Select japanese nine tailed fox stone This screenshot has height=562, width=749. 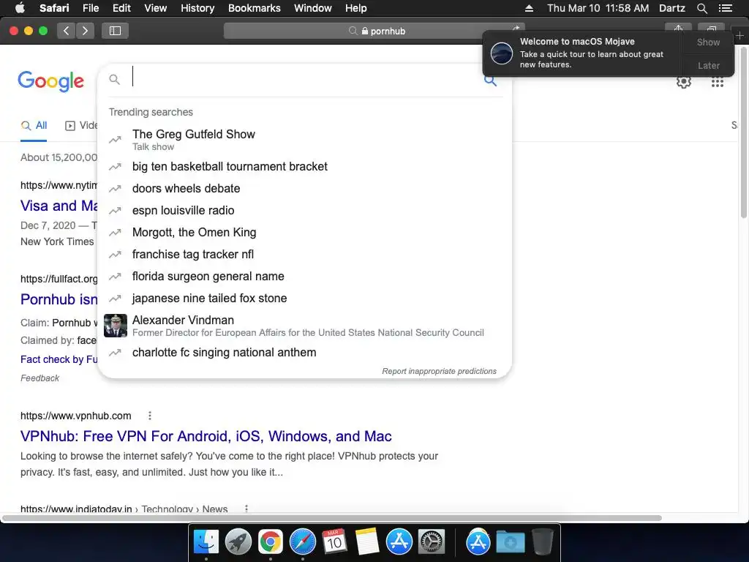(304, 299)
